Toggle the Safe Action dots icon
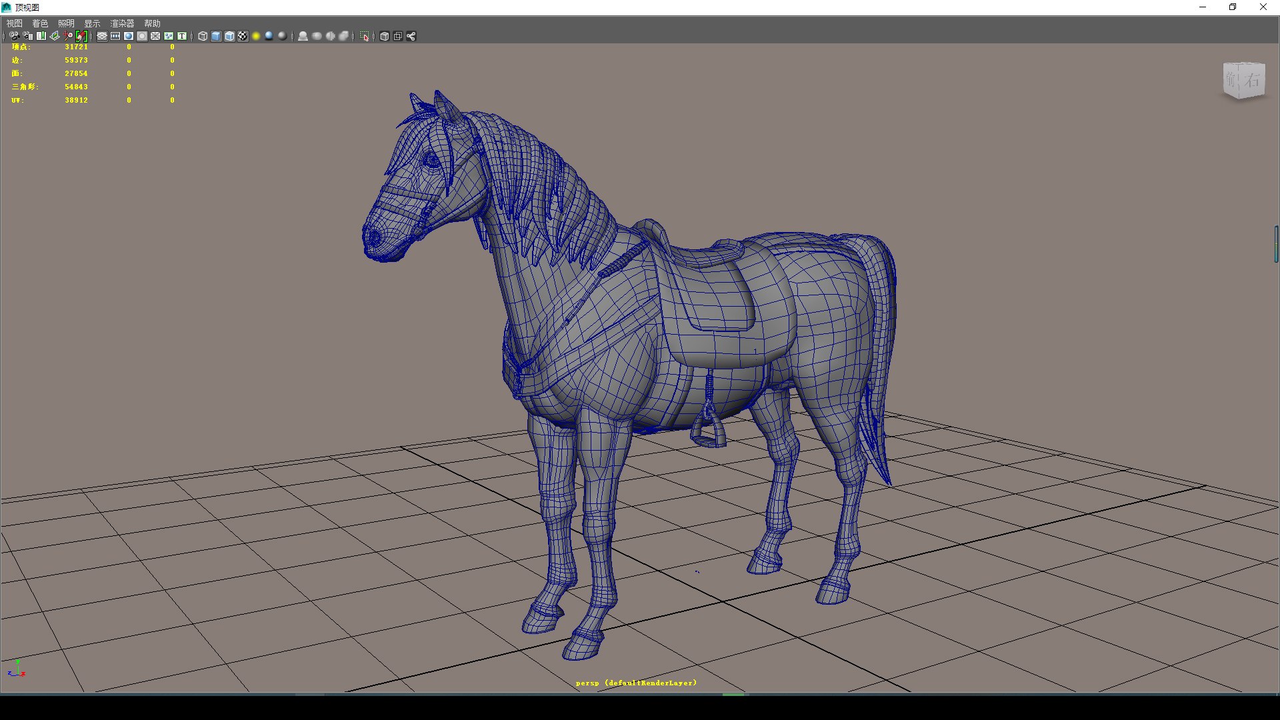The width and height of the screenshot is (1280, 720). (169, 36)
